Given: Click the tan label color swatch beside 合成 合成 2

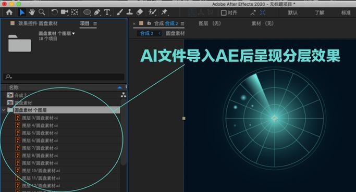Looking at the screenshot, I should [141, 23].
